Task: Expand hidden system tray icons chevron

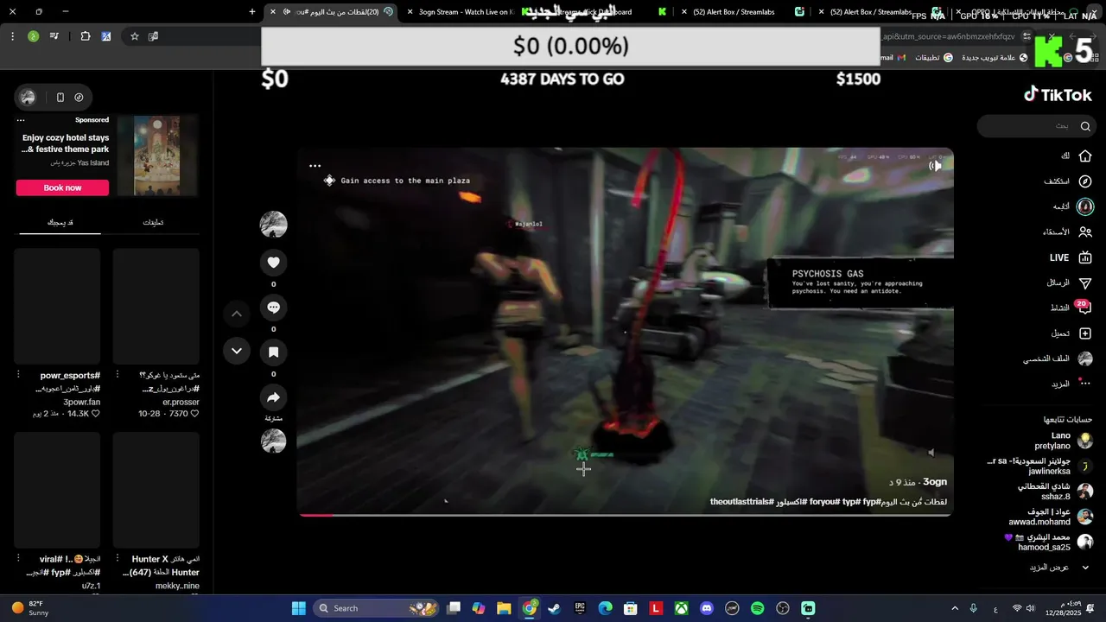Action: (x=955, y=608)
